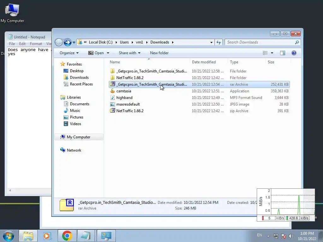This screenshot has width=323, height=242.
Task: Expand the arrow after Downloads in breadcrumb
Action: [x=173, y=42]
